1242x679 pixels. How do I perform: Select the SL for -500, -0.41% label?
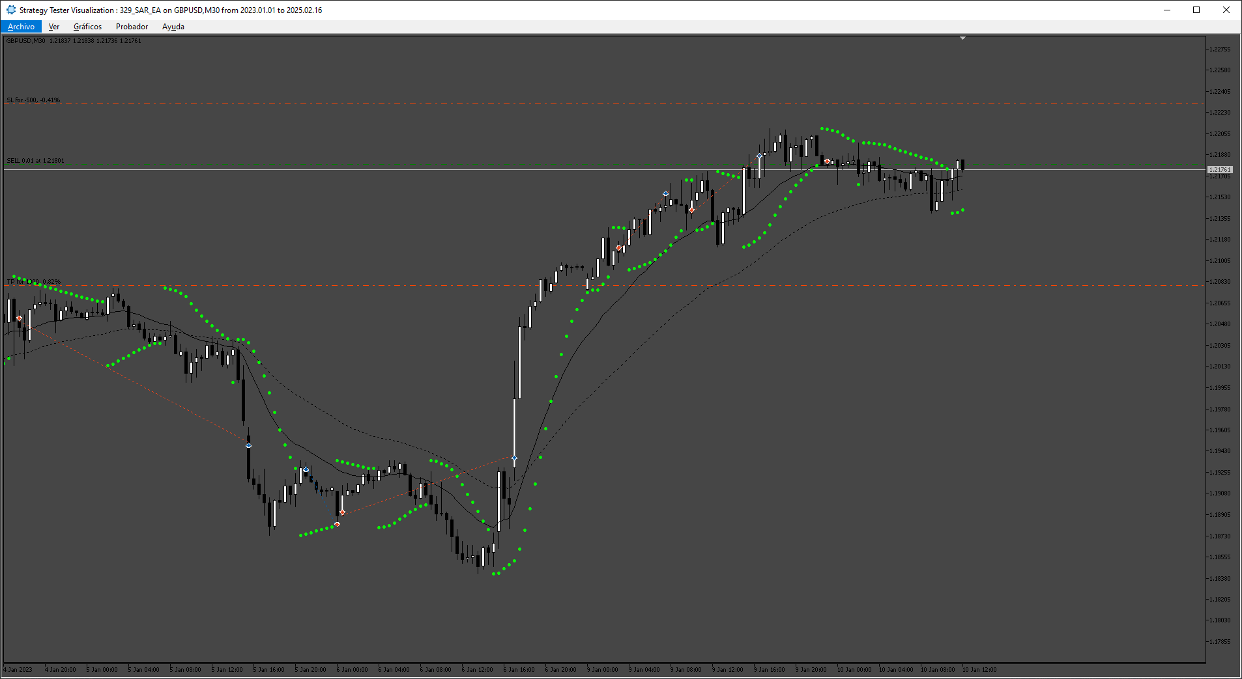[33, 100]
